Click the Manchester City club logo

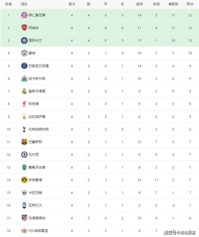[24, 53]
